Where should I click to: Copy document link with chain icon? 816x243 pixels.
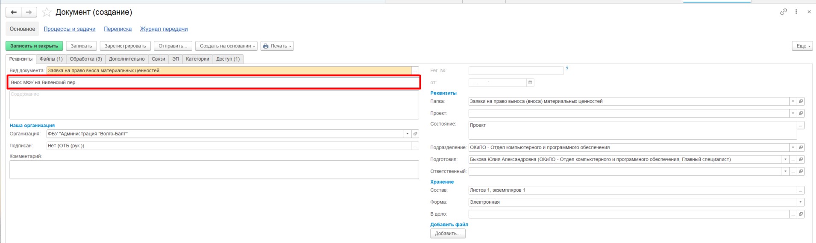click(x=783, y=12)
